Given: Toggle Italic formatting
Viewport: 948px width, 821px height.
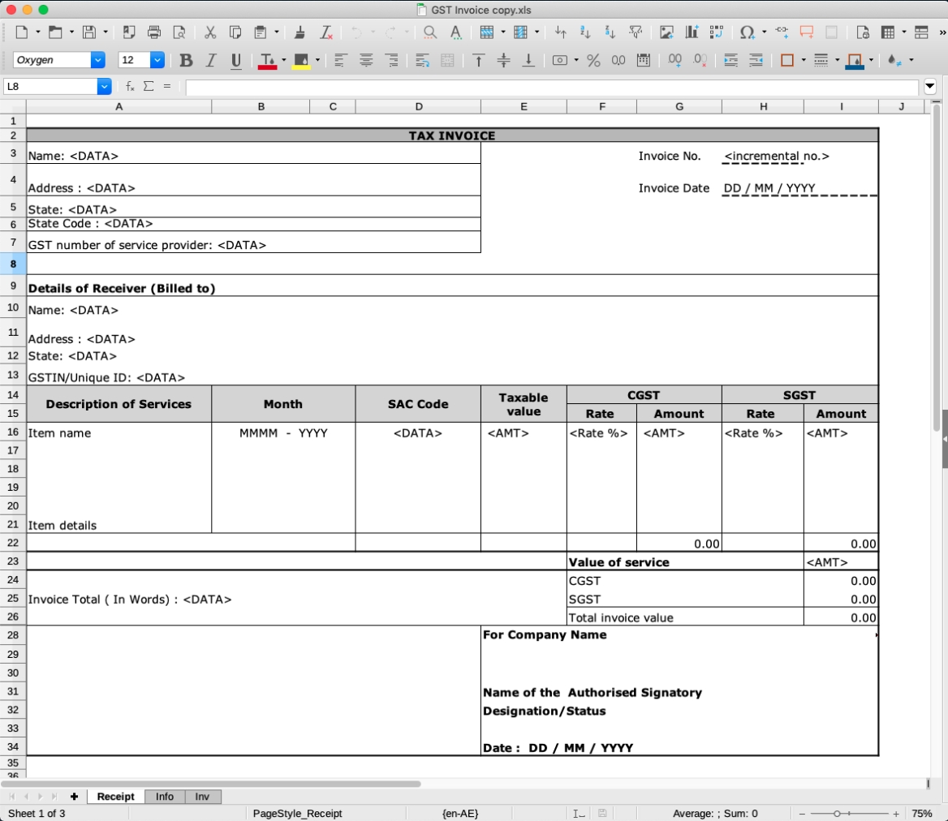Looking at the screenshot, I should point(211,60).
